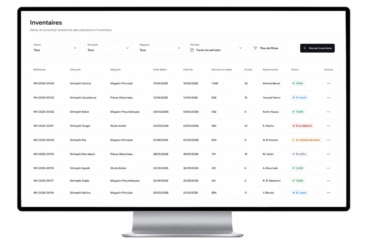Viewport: 366px width, 244px height.
Task: Click the calendar icon in Période filter
Action: [192, 50]
